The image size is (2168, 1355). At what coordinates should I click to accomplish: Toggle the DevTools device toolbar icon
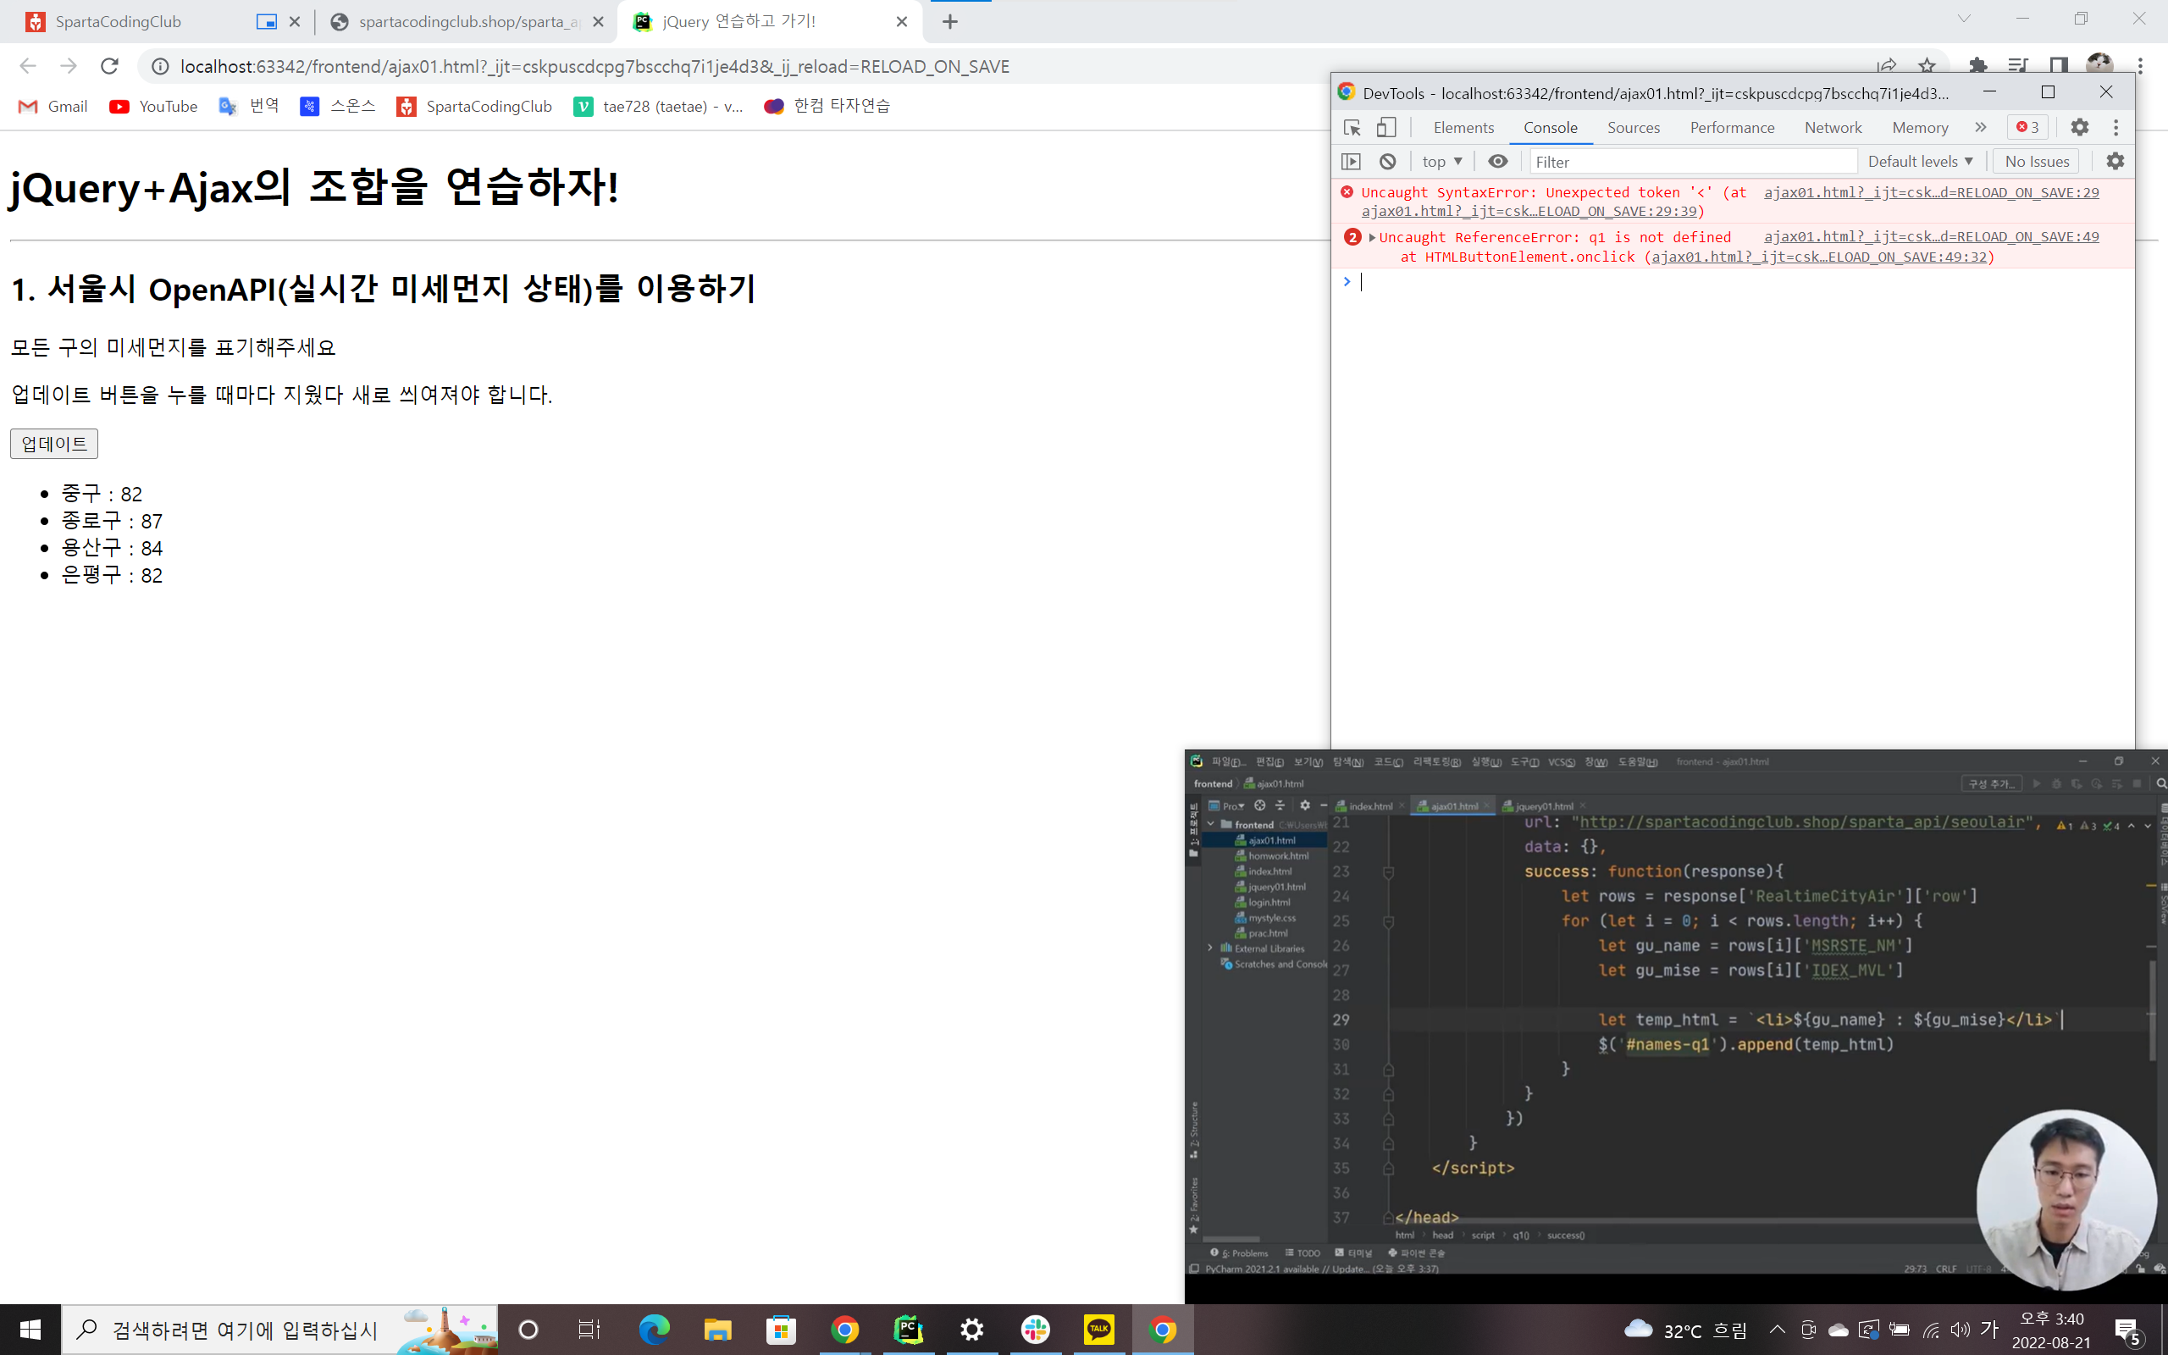1385,128
